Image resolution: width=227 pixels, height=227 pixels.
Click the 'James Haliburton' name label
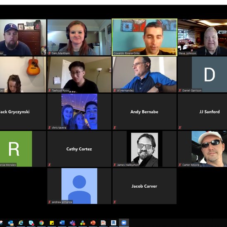128,165
